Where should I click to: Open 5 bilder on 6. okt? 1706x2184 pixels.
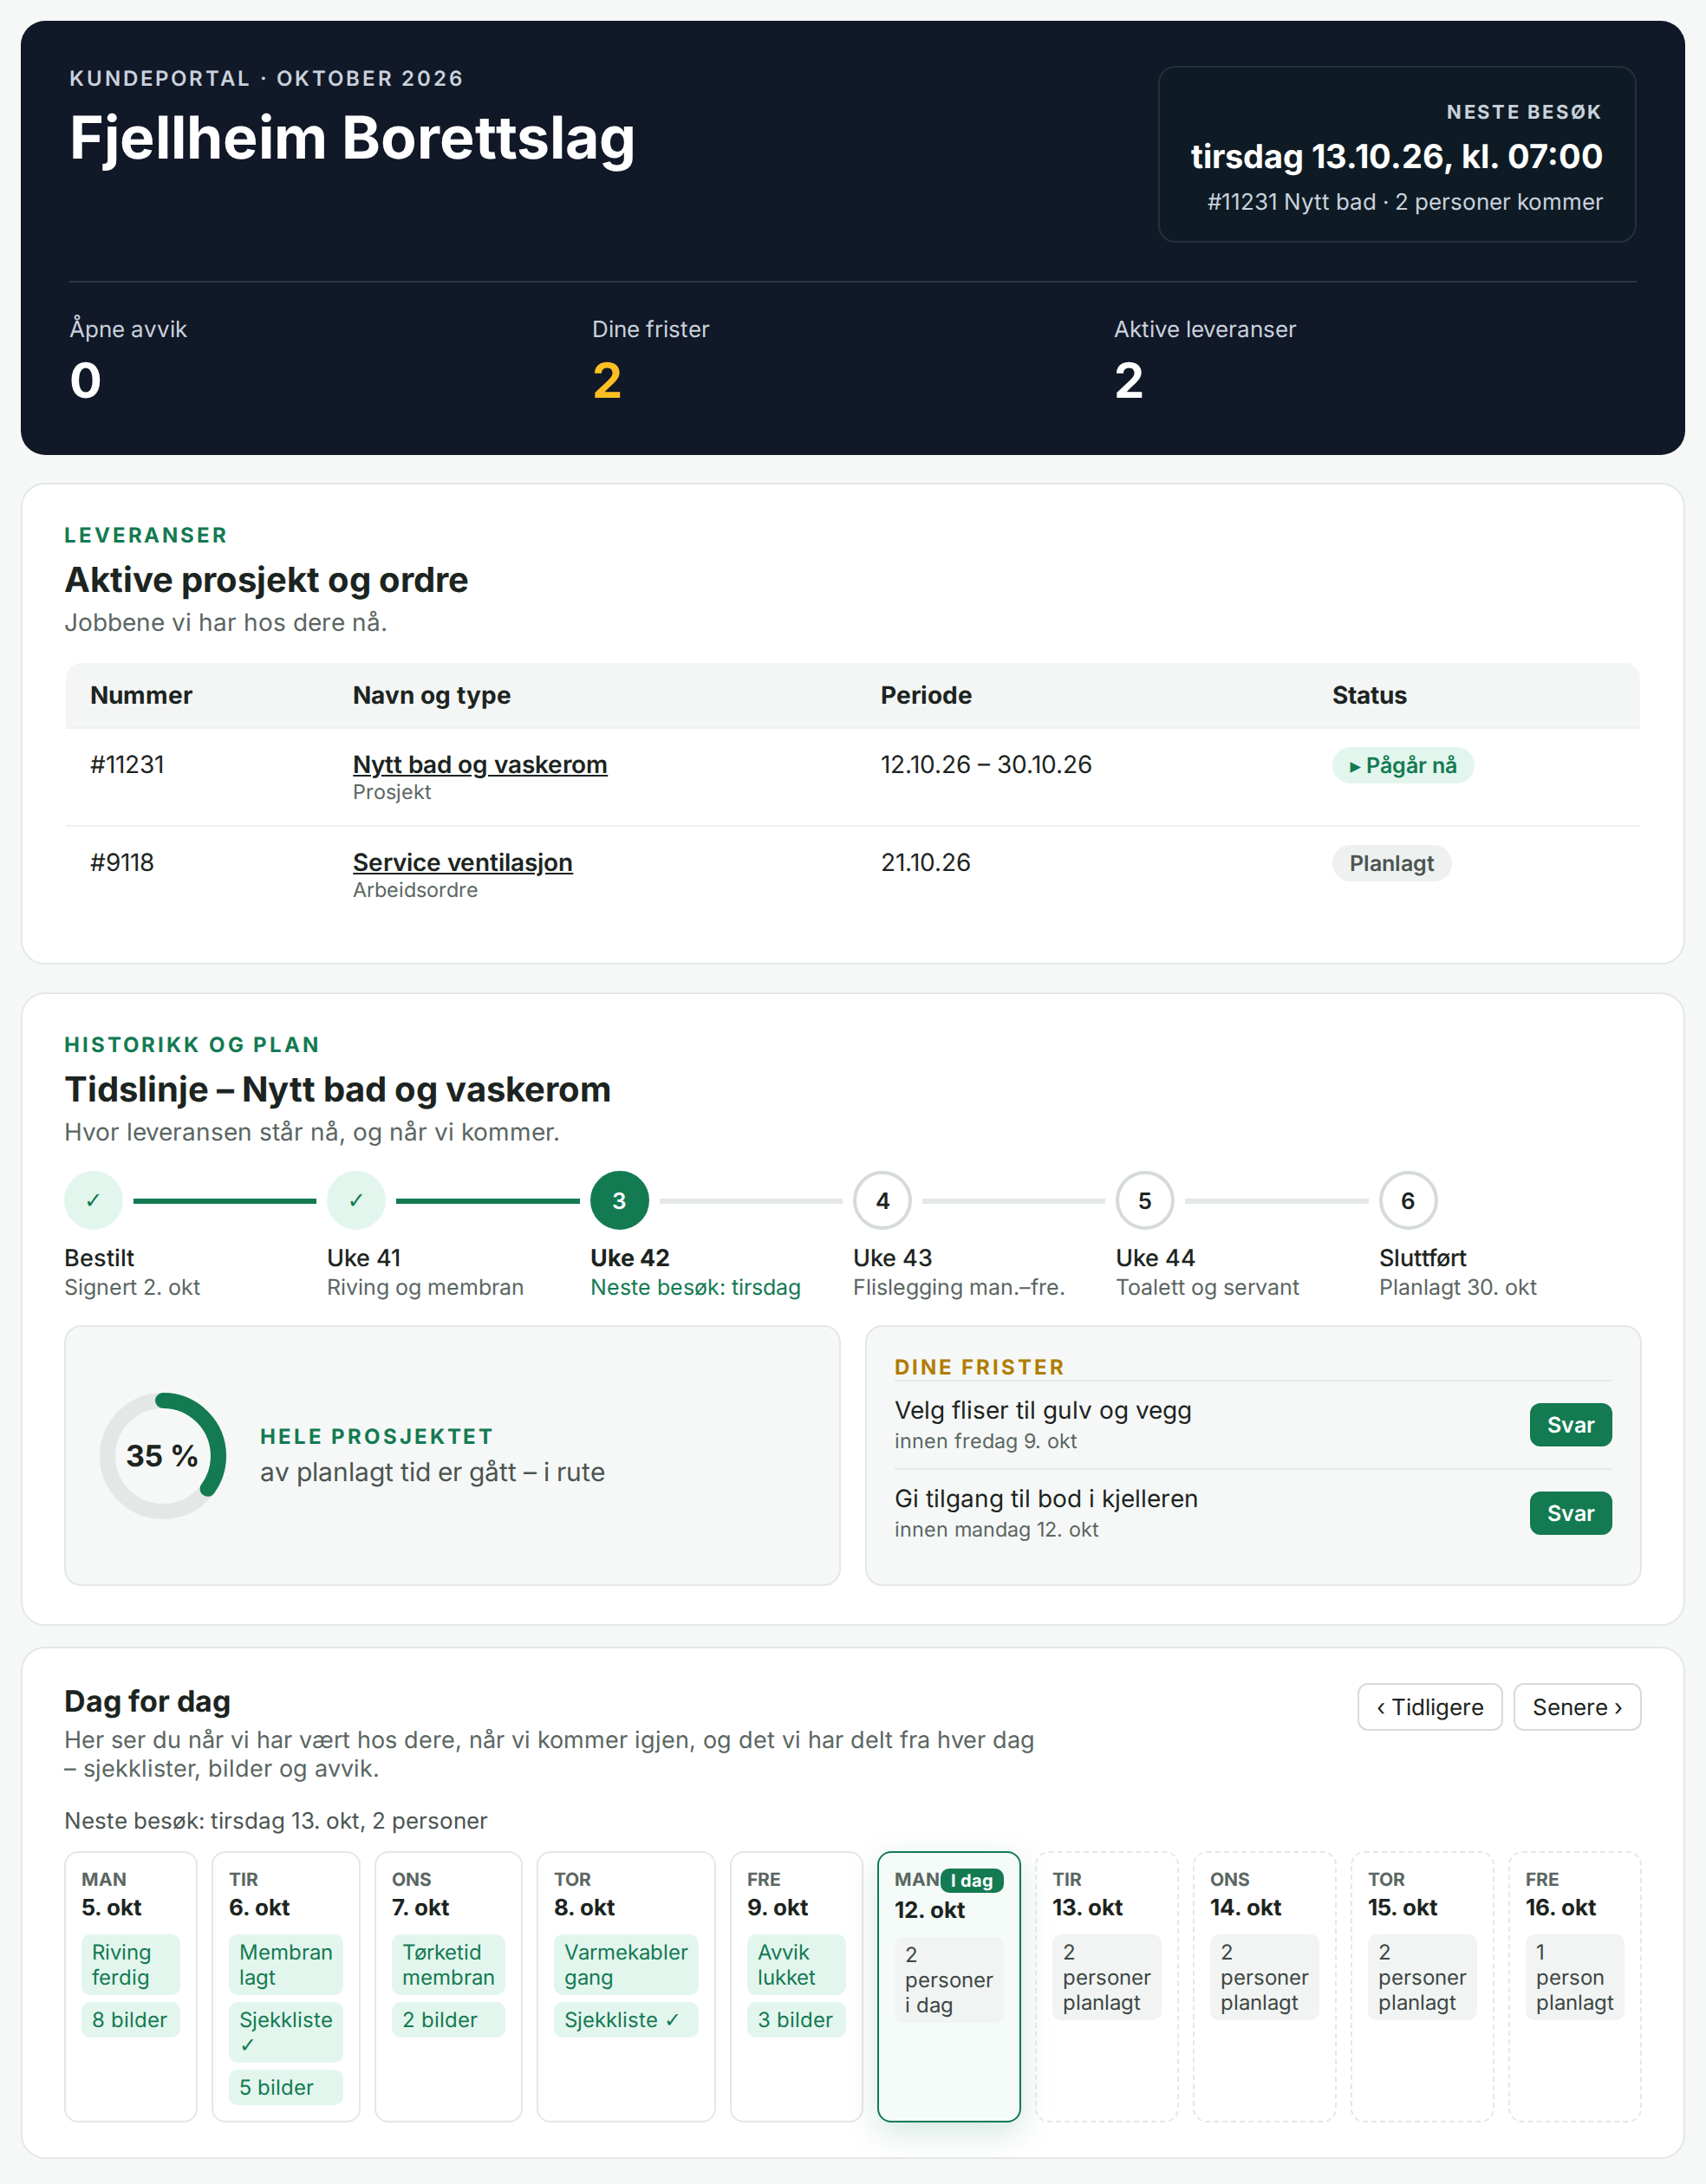click(285, 2087)
